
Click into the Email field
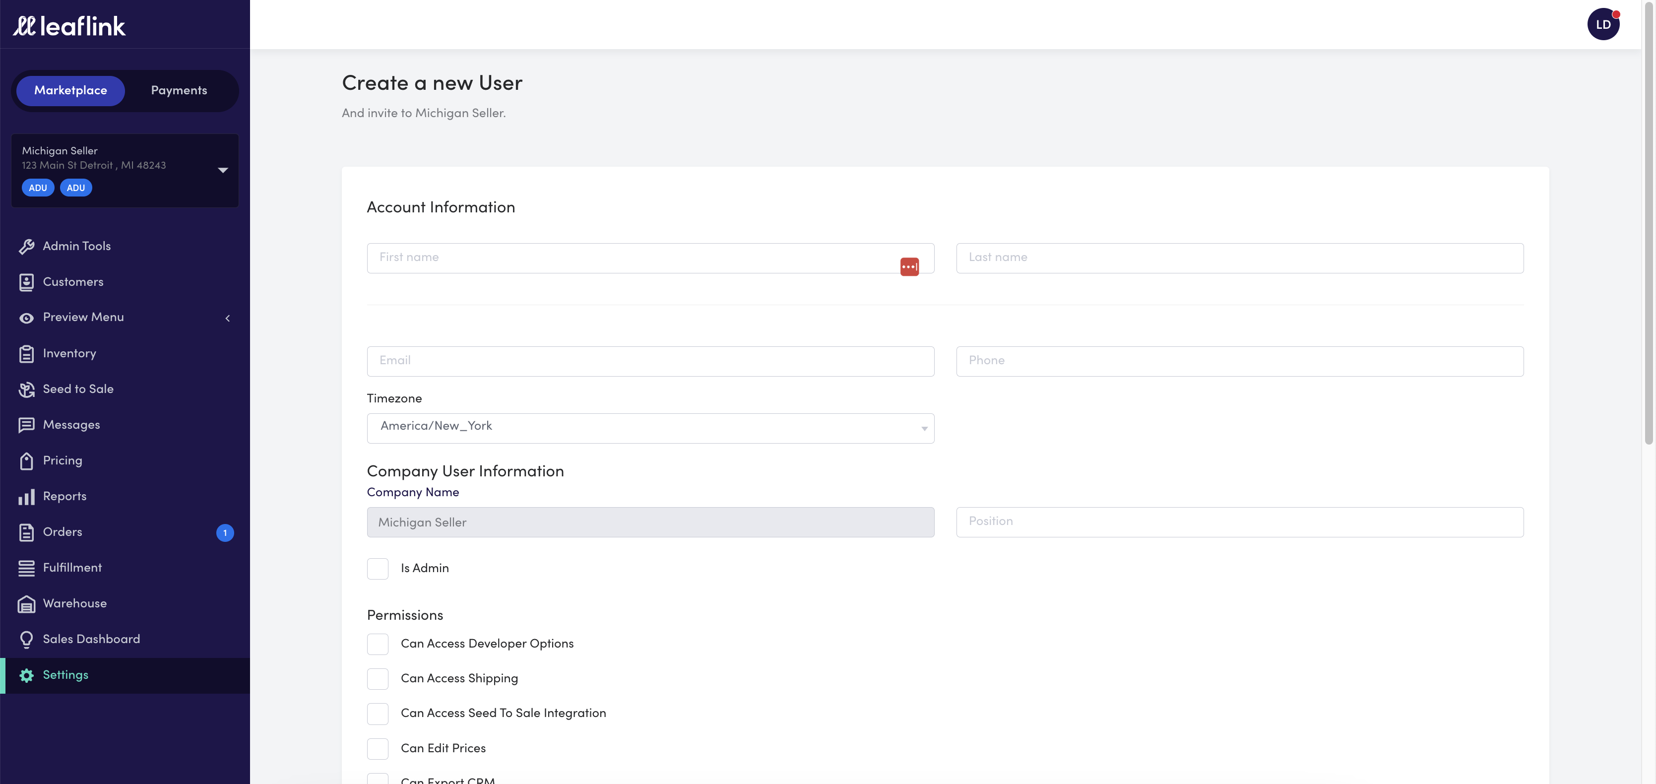point(650,361)
